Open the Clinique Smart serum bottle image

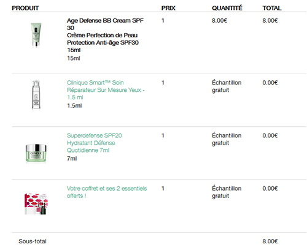pyautogui.click(x=36, y=95)
